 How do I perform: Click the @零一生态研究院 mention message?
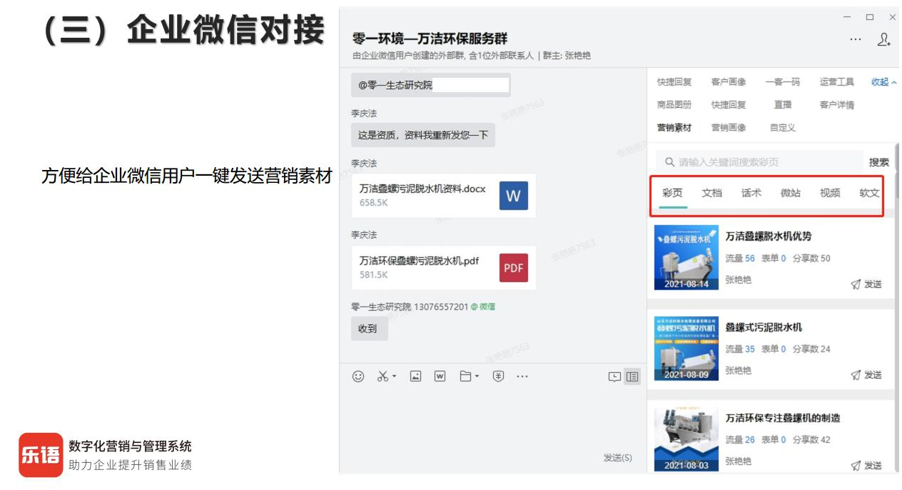pyautogui.click(x=430, y=85)
